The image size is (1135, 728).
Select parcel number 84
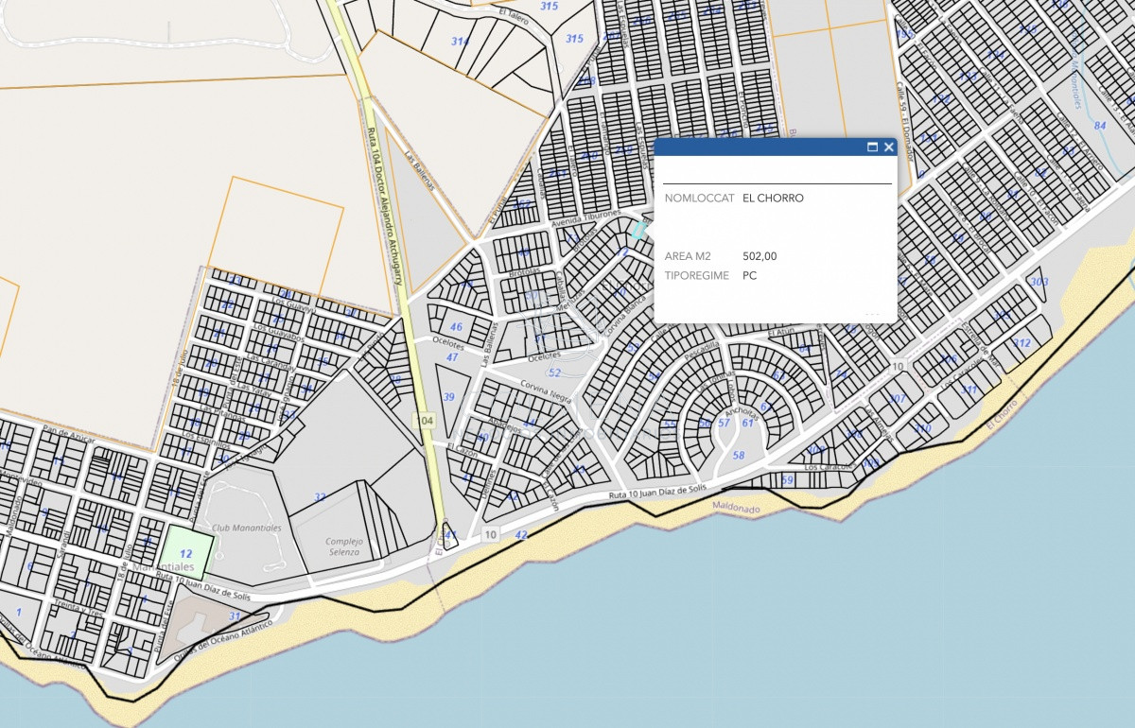tap(1099, 125)
